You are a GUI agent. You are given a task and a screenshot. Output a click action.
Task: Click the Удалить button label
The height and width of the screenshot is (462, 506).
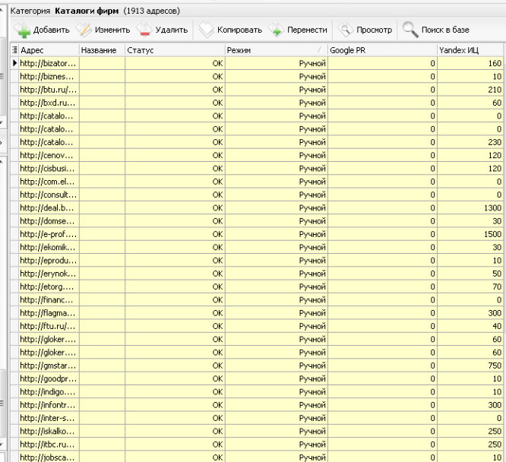click(172, 30)
